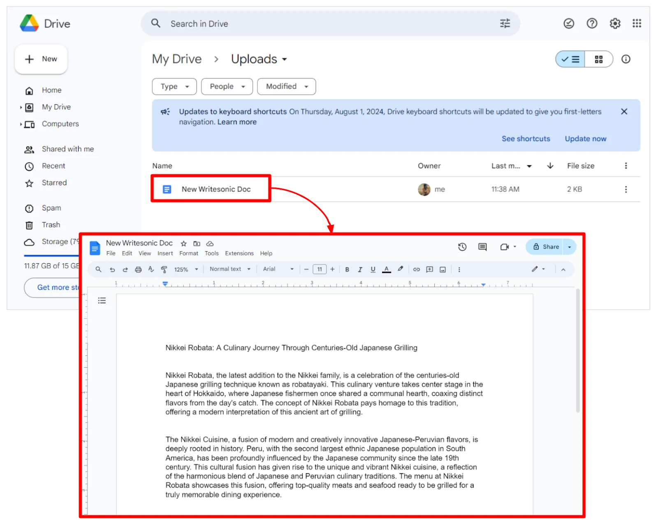This screenshot has width=658, height=526.
Task: Expand the Computers tree arrow
Action: (x=21, y=124)
